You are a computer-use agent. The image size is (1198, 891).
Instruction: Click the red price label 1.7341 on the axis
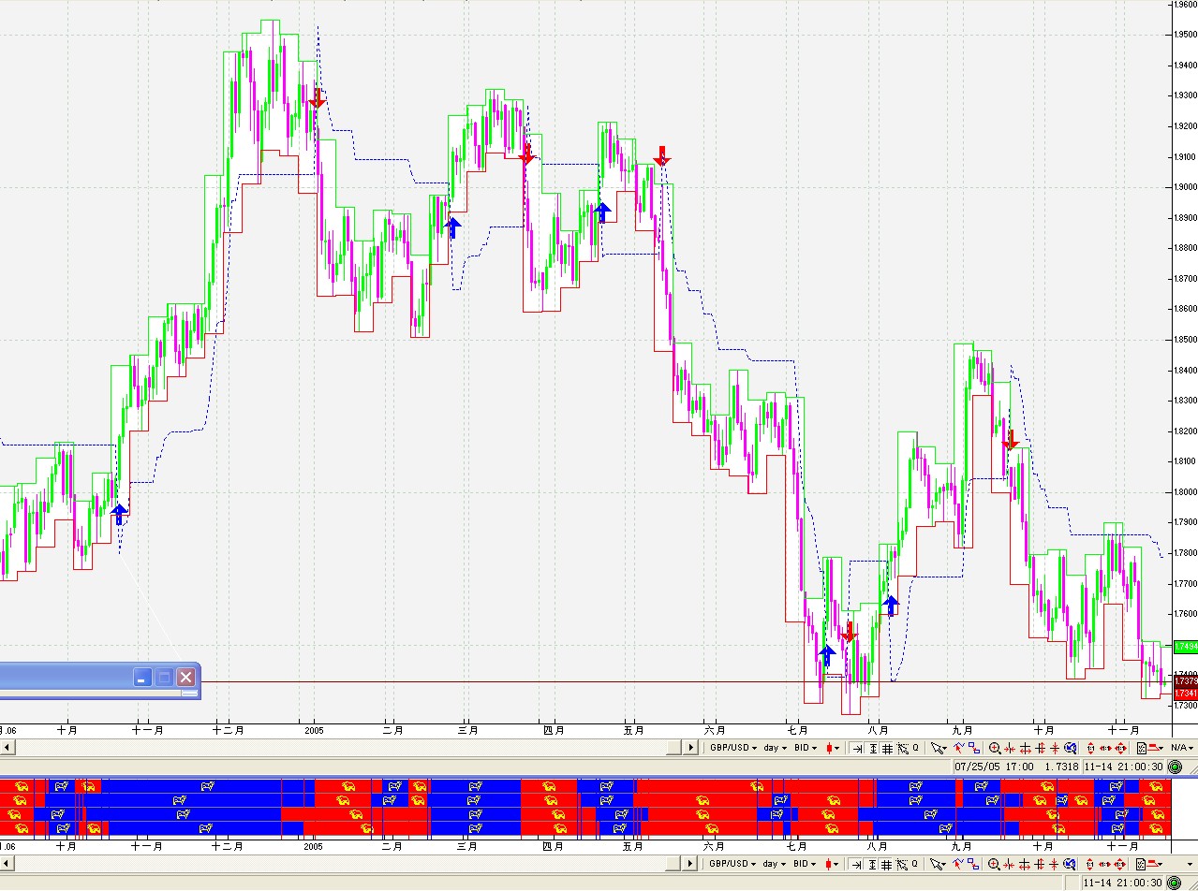1185,694
